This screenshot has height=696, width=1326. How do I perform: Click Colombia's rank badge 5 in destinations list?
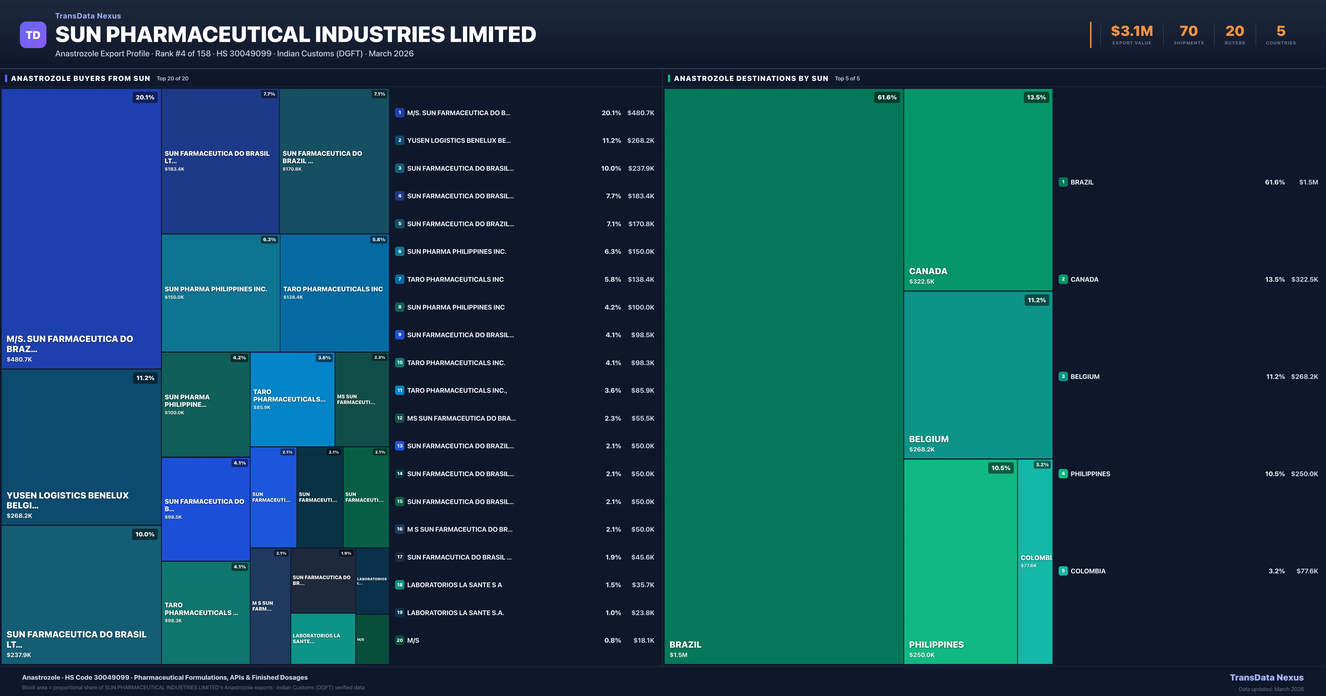1063,571
